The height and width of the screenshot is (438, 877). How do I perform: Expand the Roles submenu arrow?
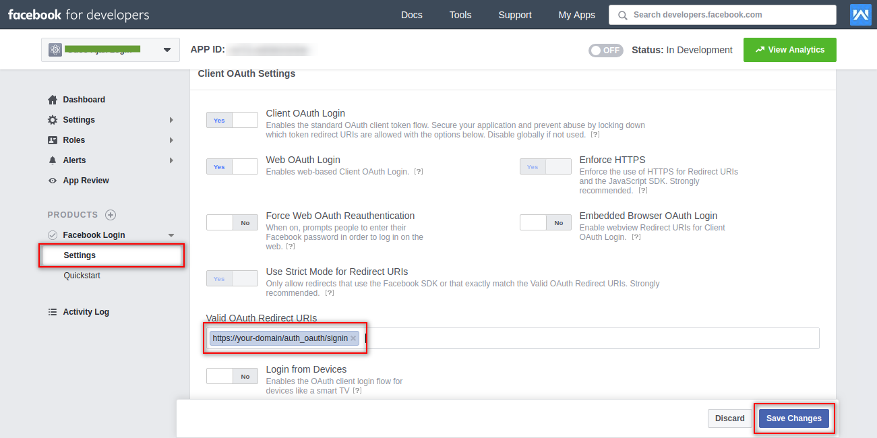[x=171, y=140]
